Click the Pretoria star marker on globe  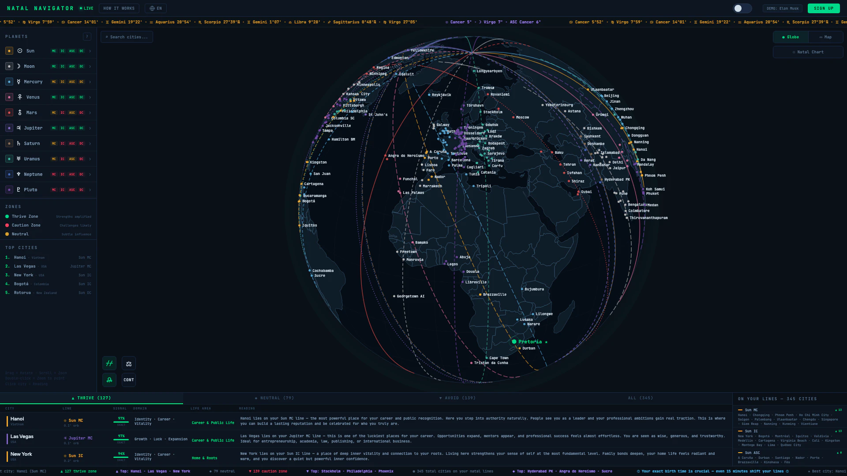[x=514, y=342]
